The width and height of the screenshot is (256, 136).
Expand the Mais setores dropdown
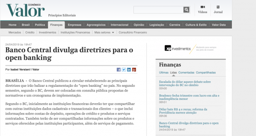(104, 32)
